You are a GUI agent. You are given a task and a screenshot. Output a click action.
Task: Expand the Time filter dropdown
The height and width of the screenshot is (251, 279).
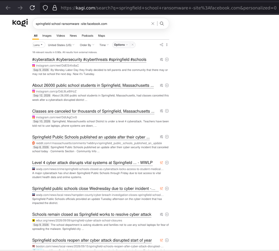point(104,45)
